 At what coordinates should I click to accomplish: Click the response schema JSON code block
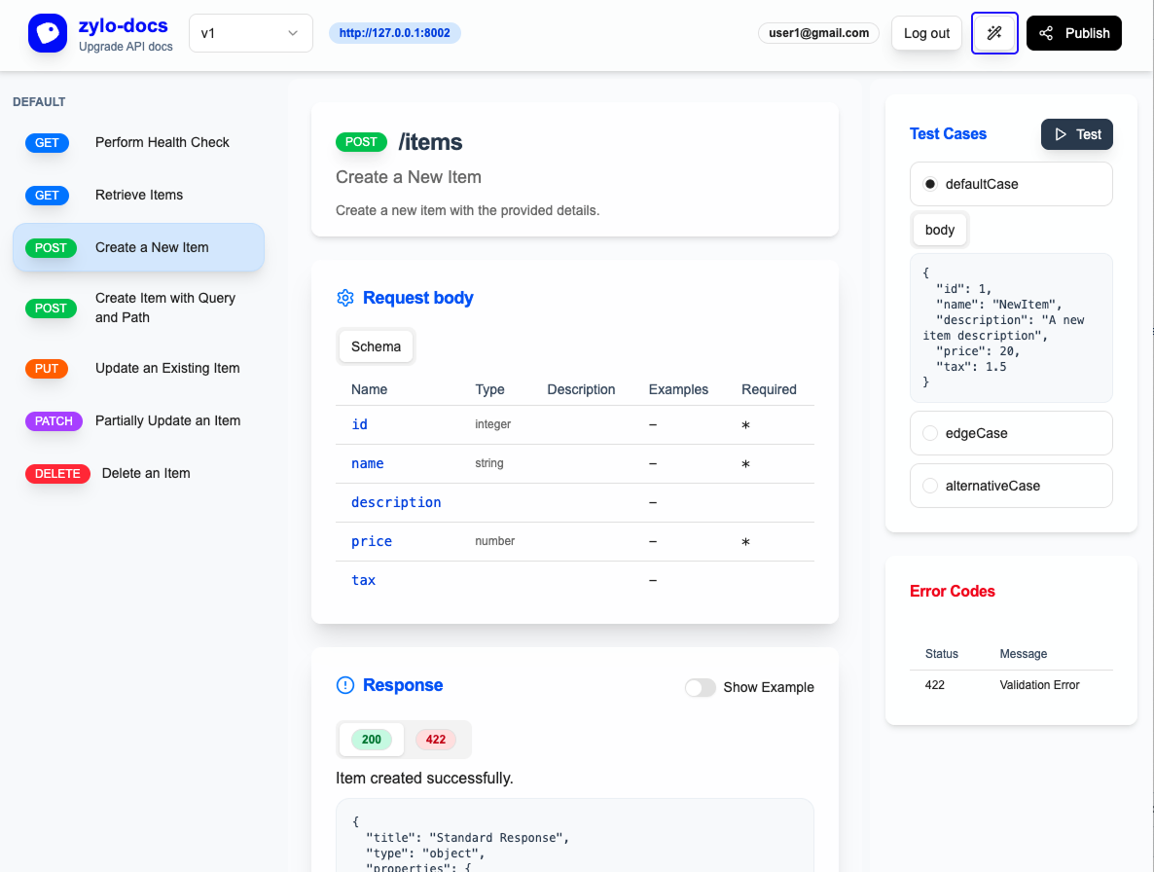pos(575,836)
